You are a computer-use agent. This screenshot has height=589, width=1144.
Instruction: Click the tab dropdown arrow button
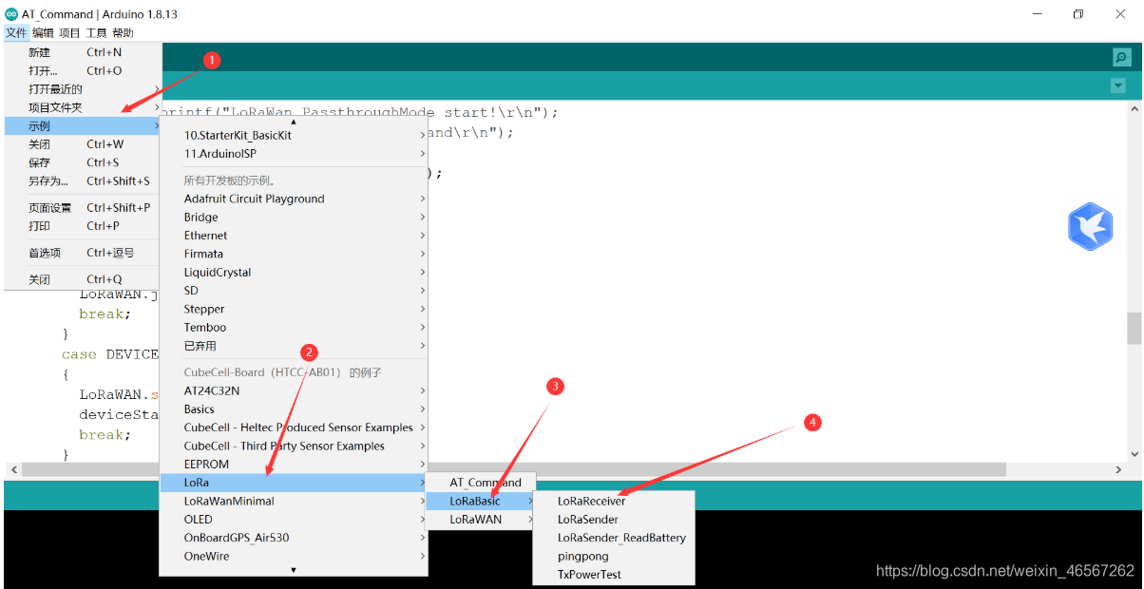pyautogui.click(x=1118, y=85)
